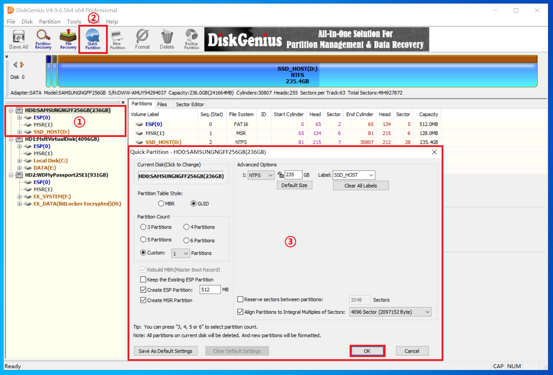The width and height of the screenshot is (553, 375).
Task: Open the Backup Partition tool
Action: tap(192, 40)
